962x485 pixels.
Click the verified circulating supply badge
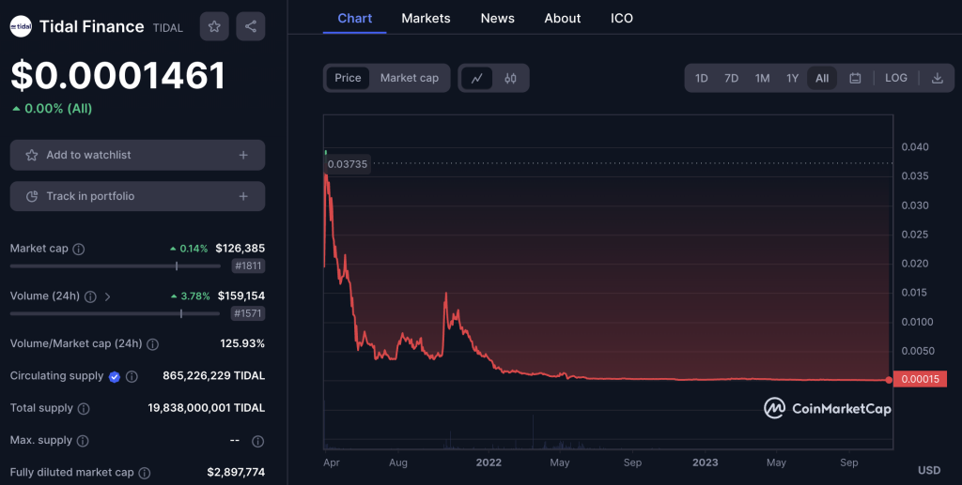coord(115,376)
